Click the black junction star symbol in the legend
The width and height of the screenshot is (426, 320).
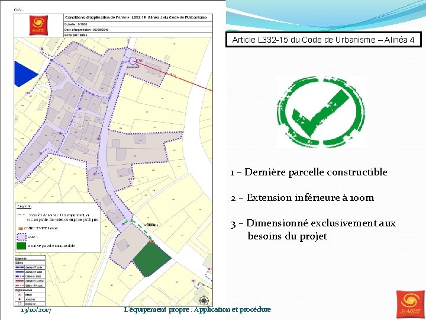(x=20, y=299)
